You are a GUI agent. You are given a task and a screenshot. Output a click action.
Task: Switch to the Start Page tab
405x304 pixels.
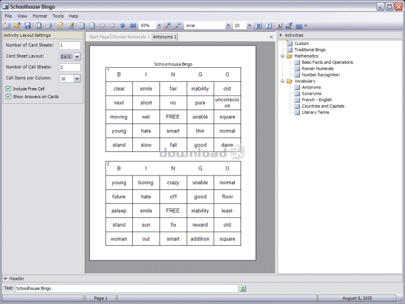(99, 37)
